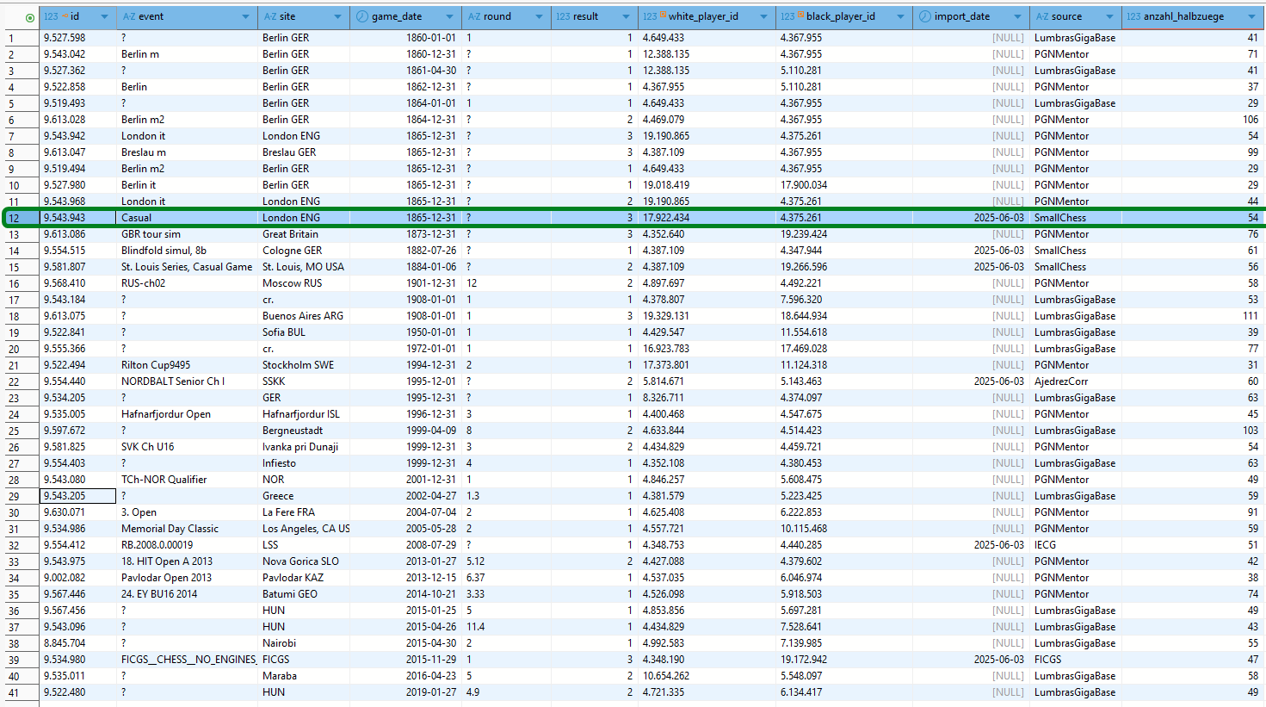
Task: Select the round column header label
Action: [x=497, y=16]
